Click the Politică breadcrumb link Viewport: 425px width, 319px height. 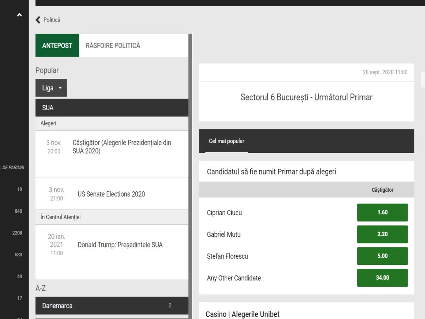tap(52, 20)
